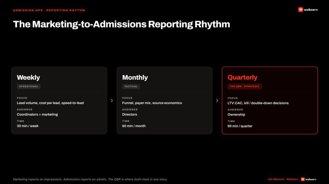The image size is (329, 184).
Task: Click the TIME label in Quarterly card
Action: click(231, 121)
